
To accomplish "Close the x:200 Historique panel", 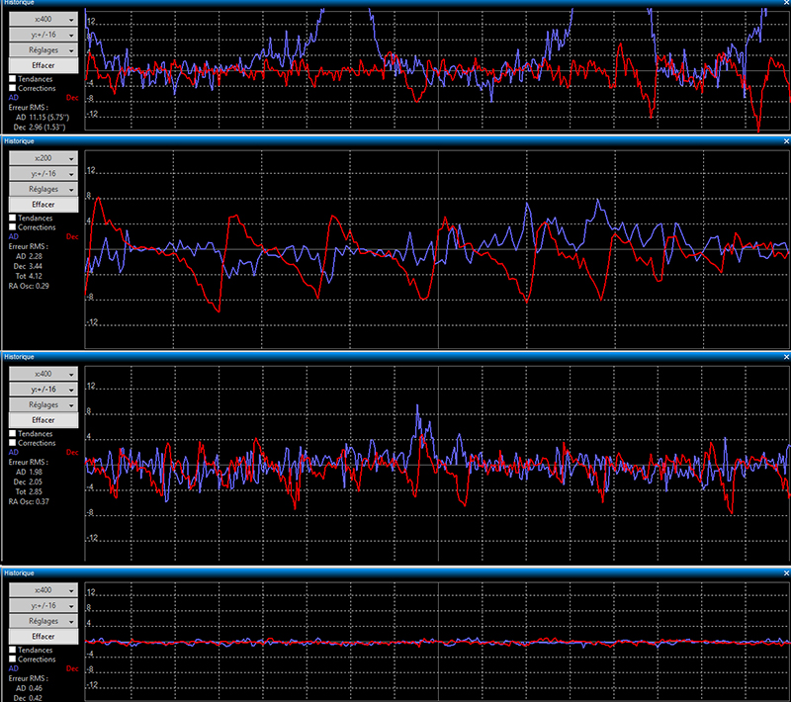I will tap(786, 141).
